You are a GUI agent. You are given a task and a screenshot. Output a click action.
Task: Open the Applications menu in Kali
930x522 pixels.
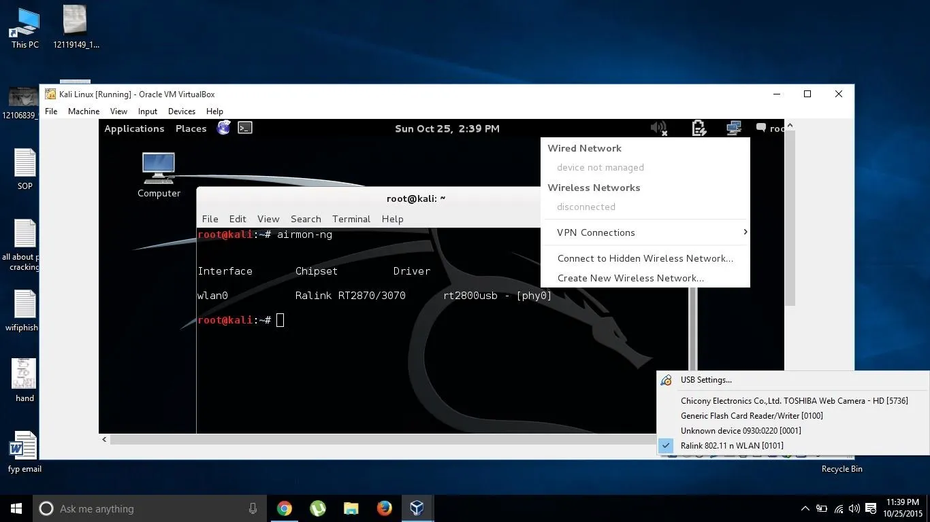[x=134, y=128]
